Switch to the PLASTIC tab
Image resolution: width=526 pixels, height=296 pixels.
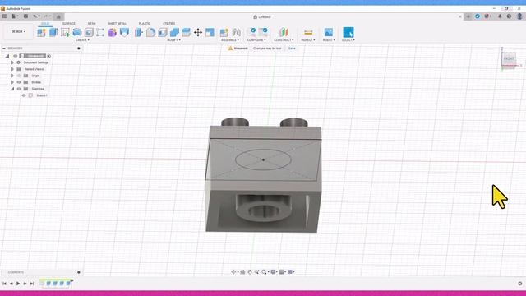coord(145,24)
